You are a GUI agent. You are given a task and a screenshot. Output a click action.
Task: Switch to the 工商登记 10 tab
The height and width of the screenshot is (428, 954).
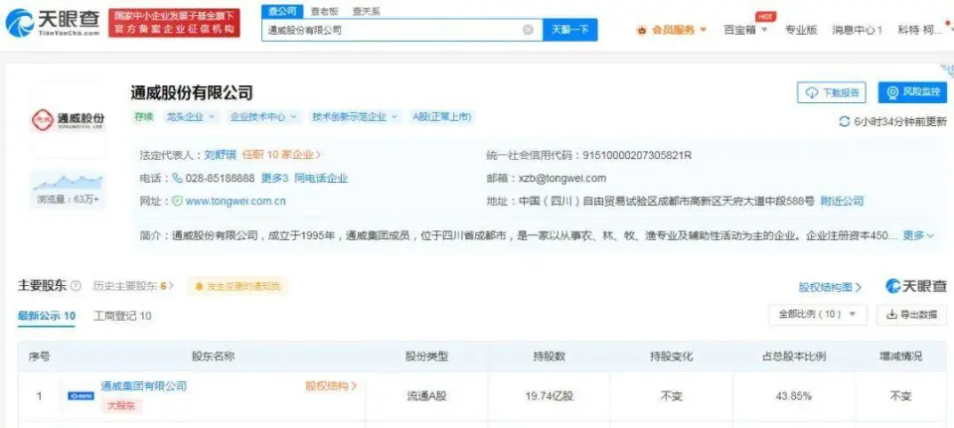coord(122,316)
